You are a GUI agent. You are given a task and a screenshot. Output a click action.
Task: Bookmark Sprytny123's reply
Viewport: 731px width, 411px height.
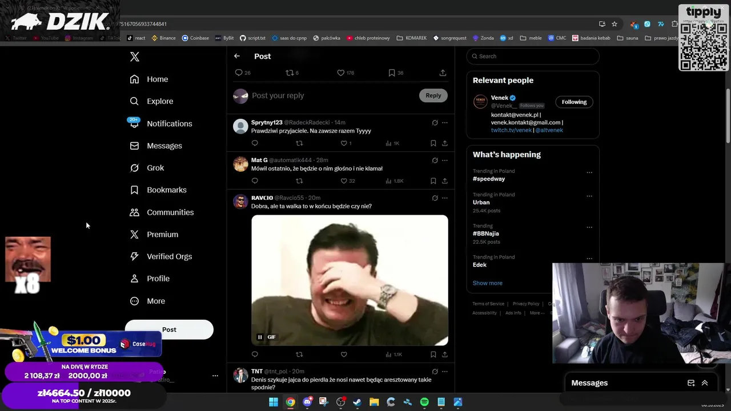433,143
